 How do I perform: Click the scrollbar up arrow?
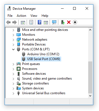click(90, 30)
